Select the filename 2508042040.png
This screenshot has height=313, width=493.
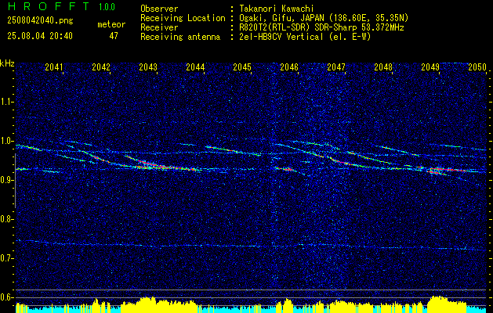40,20
